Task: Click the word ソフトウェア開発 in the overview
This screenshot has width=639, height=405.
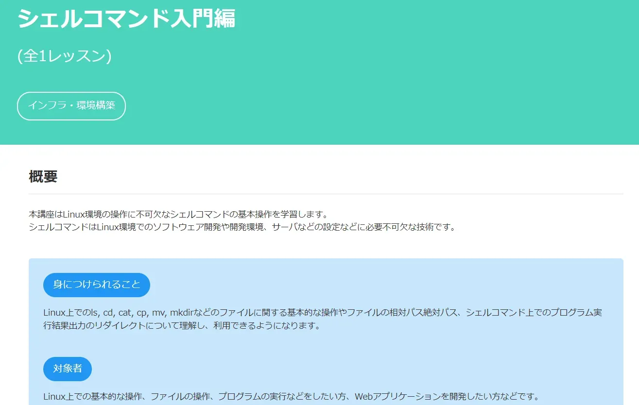Action: click(214, 227)
